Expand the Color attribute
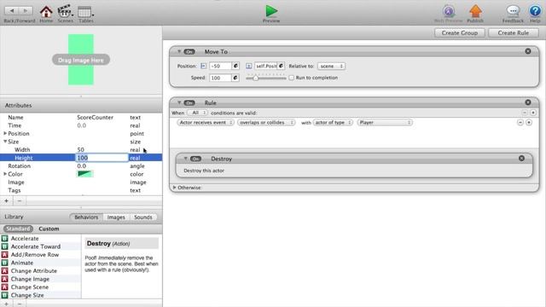Viewport: 546px width, 307px height. click(x=5, y=174)
